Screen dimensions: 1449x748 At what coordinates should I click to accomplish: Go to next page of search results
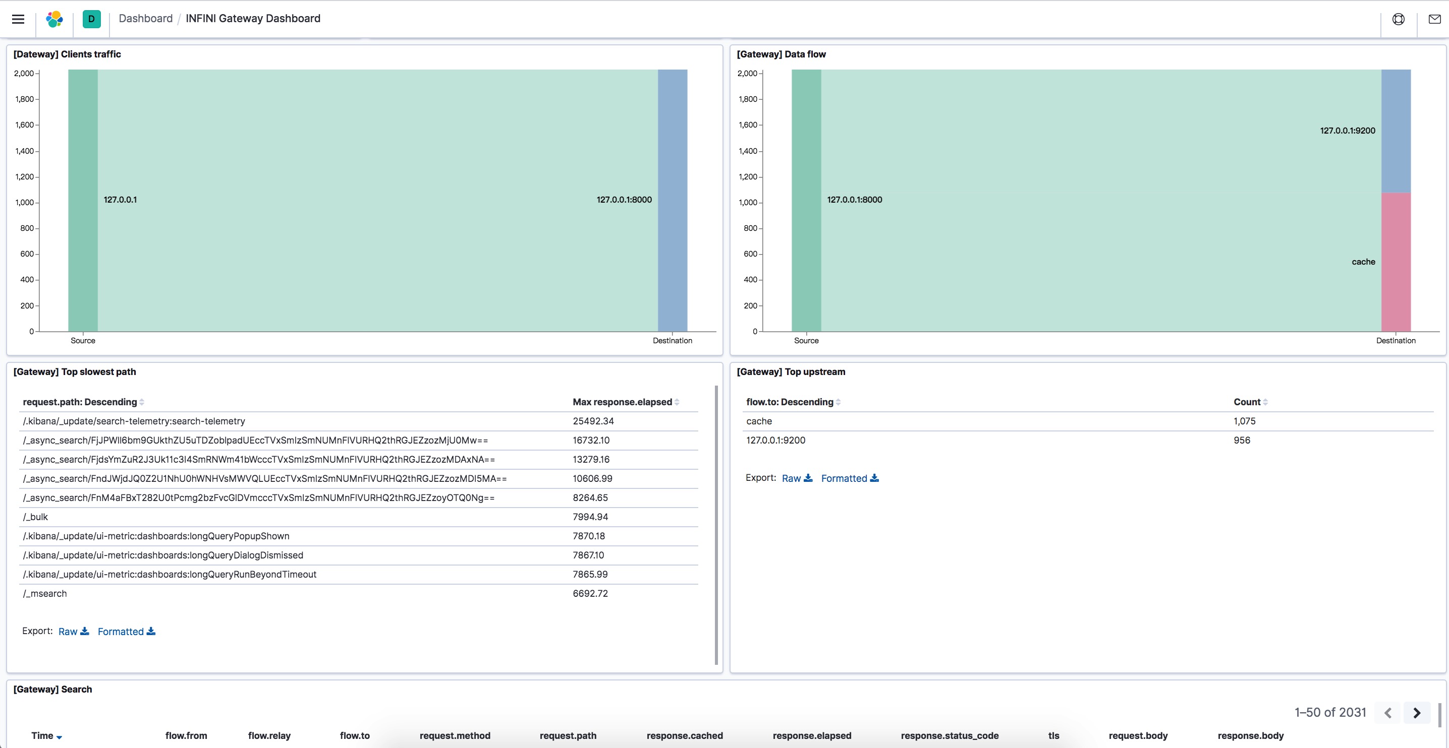pyautogui.click(x=1417, y=713)
